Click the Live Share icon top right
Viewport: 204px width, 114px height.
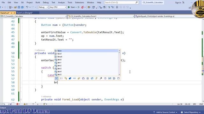[190, 8]
